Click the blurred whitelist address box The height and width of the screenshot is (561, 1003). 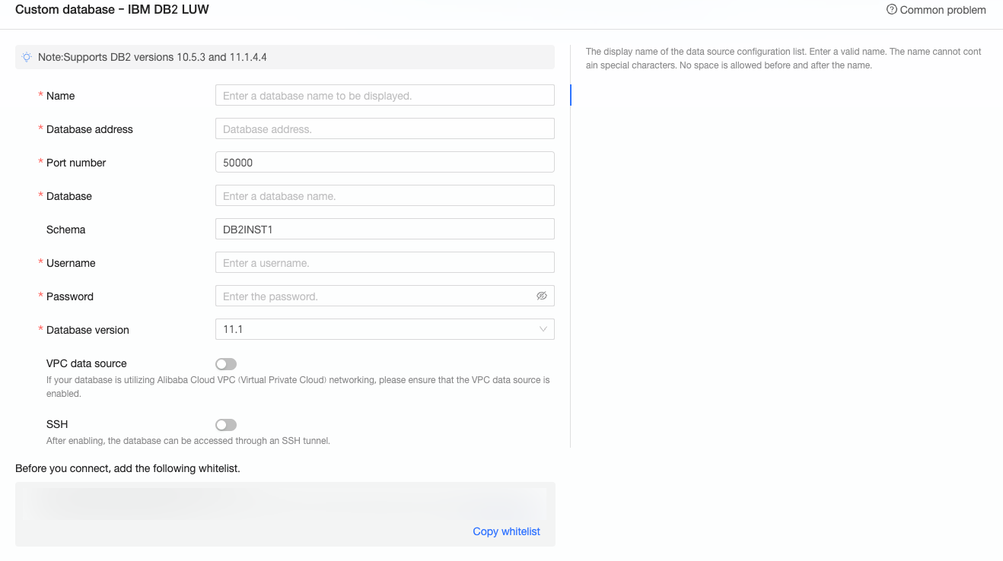285,504
